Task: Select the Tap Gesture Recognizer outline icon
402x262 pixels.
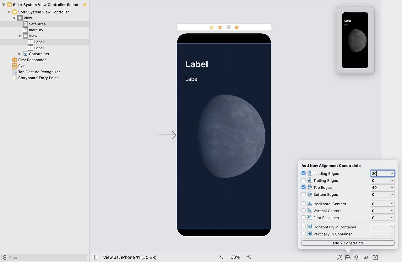Action: [x=14, y=72]
